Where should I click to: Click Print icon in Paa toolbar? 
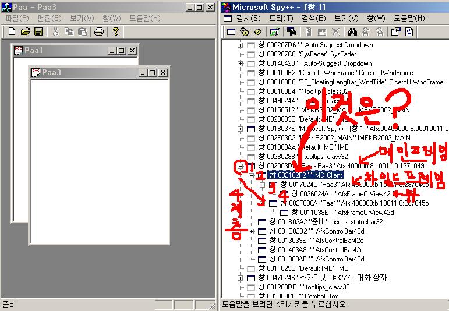coord(99,31)
